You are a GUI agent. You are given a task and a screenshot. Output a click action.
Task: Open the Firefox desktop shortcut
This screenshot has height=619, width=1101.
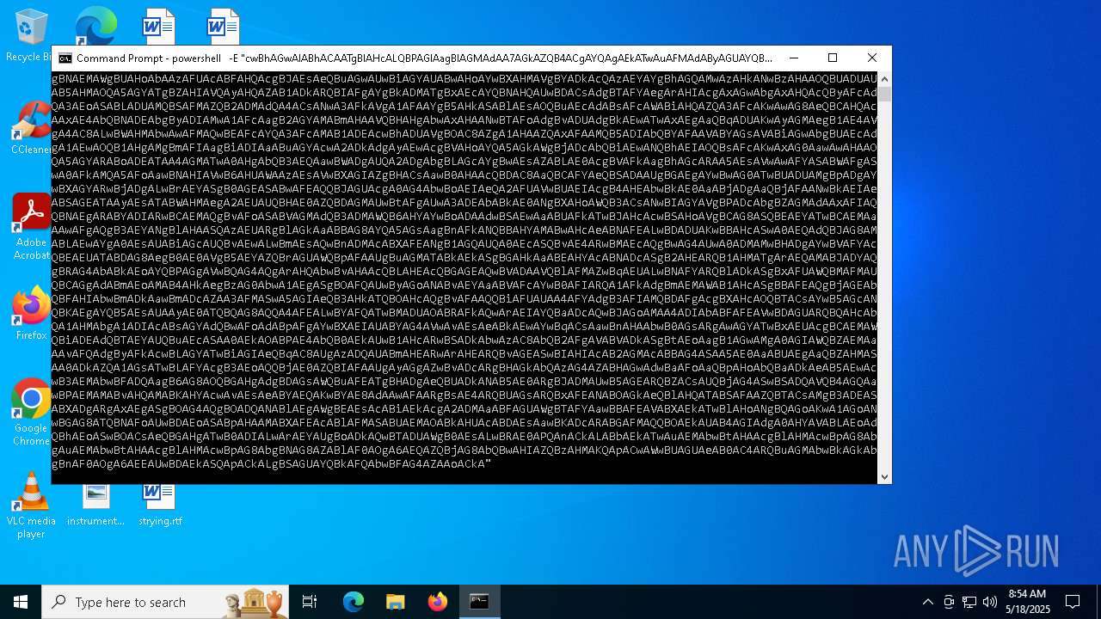point(31,313)
